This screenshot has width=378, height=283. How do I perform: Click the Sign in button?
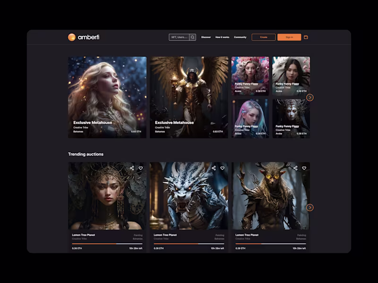click(290, 37)
